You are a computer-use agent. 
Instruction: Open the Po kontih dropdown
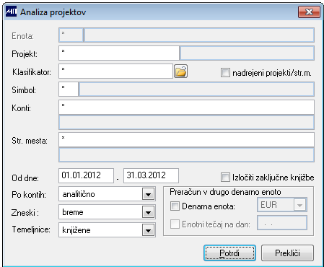pos(148,194)
